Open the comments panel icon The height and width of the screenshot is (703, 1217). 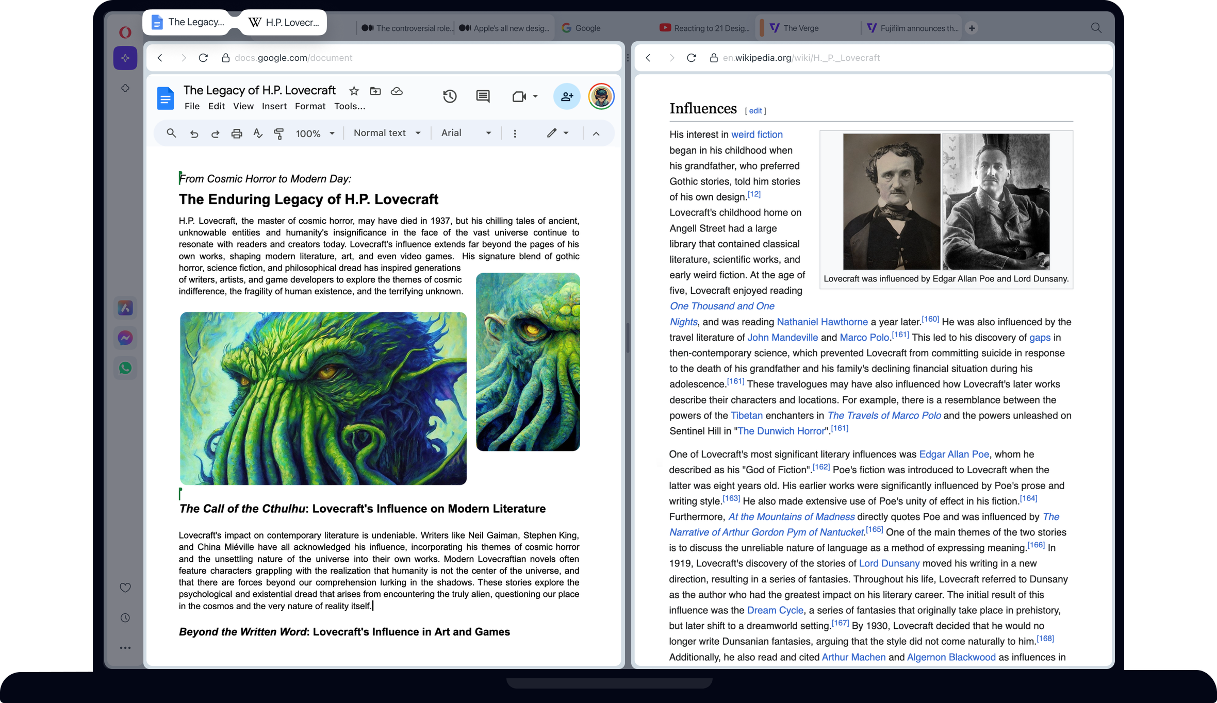point(483,96)
